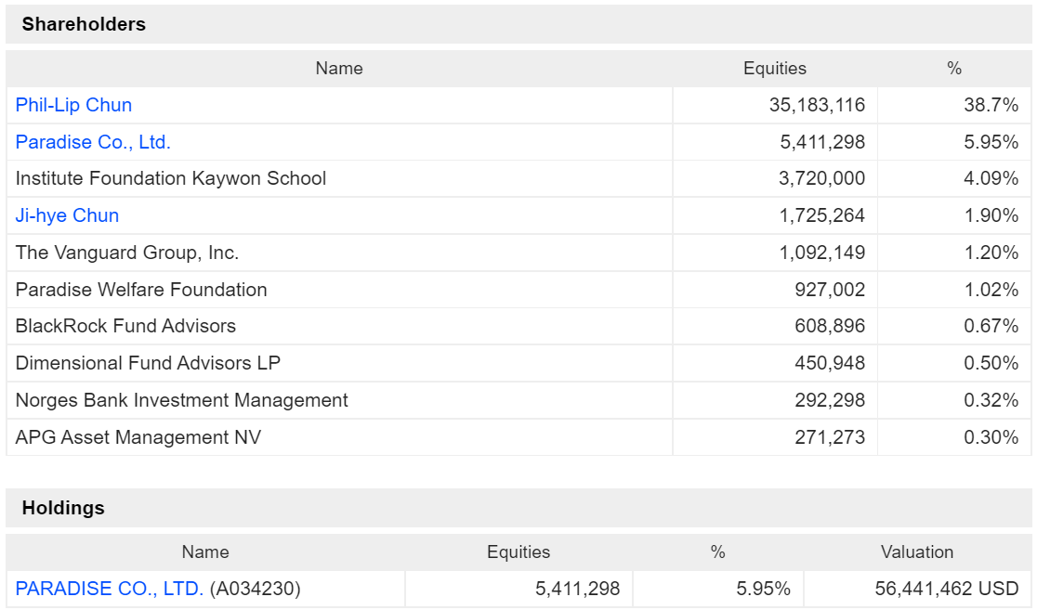Click the holdings Valuation column header
This screenshot has height=610, width=1037.
point(916,552)
